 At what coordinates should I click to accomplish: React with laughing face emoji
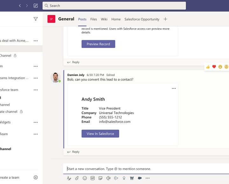click(x=220, y=67)
